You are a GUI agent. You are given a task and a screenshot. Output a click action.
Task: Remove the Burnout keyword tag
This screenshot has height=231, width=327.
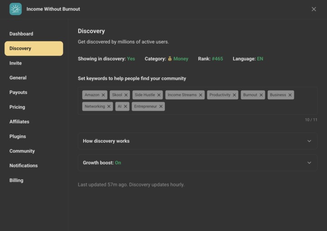[x=261, y=95]
